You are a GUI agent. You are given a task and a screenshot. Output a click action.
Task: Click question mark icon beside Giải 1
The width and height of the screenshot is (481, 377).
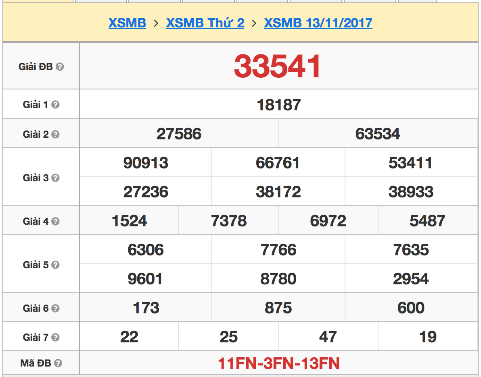pyautogui.click(x=56, y=105)
